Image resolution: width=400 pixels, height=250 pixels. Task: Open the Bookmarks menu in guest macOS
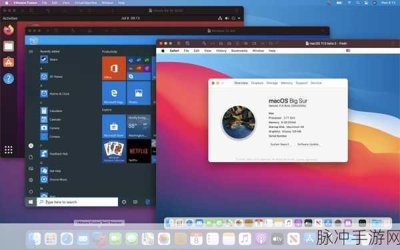[239, 51]
